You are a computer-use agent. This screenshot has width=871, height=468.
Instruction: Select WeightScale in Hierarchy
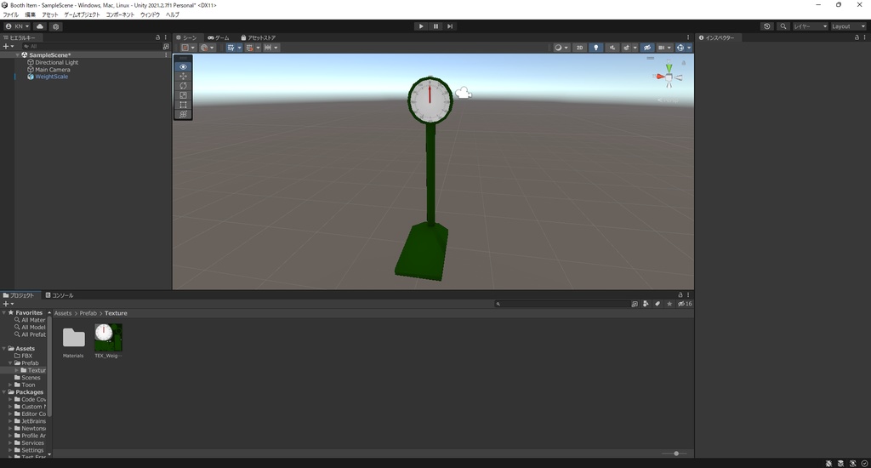point(52,77)
